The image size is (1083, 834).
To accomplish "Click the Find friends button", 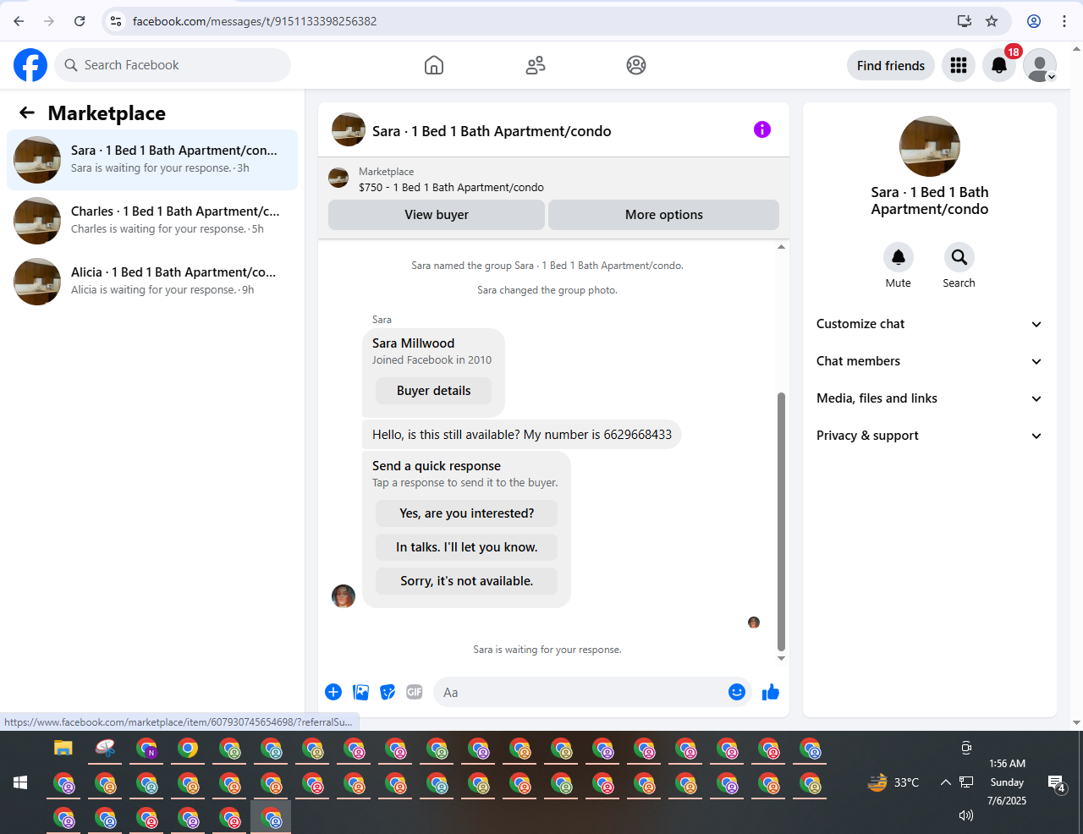I will [891, 65].
